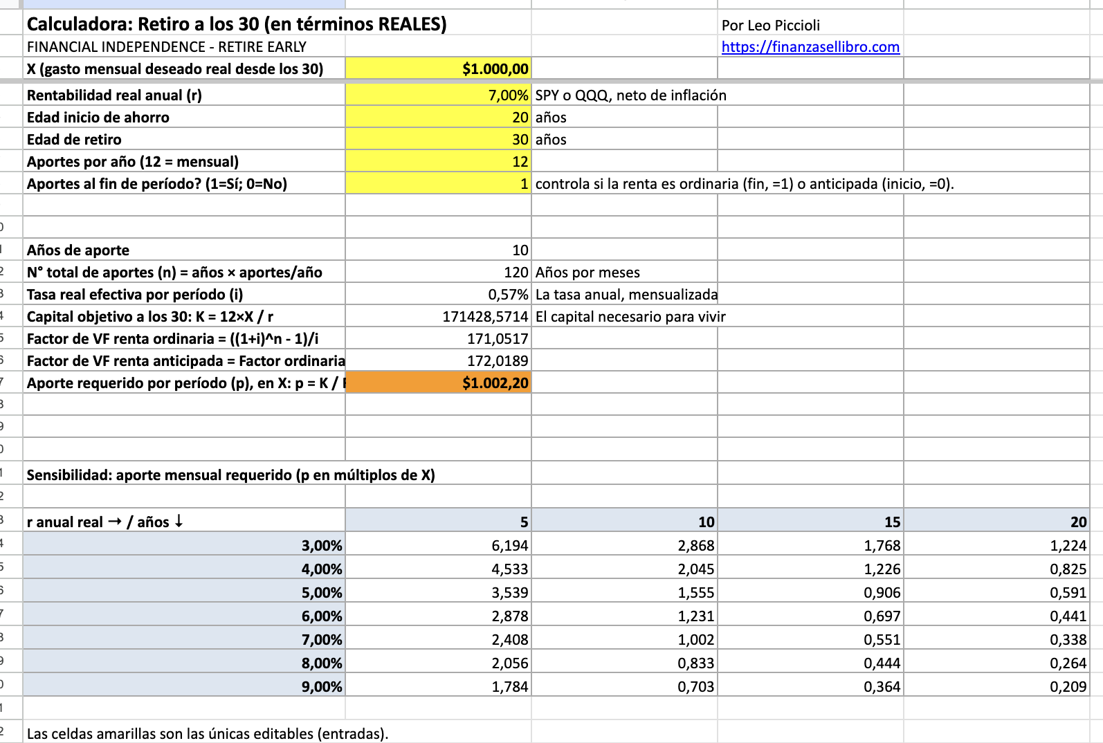
Task: Select the sensitivity value 1,224
Action: [x=996, y=544]
